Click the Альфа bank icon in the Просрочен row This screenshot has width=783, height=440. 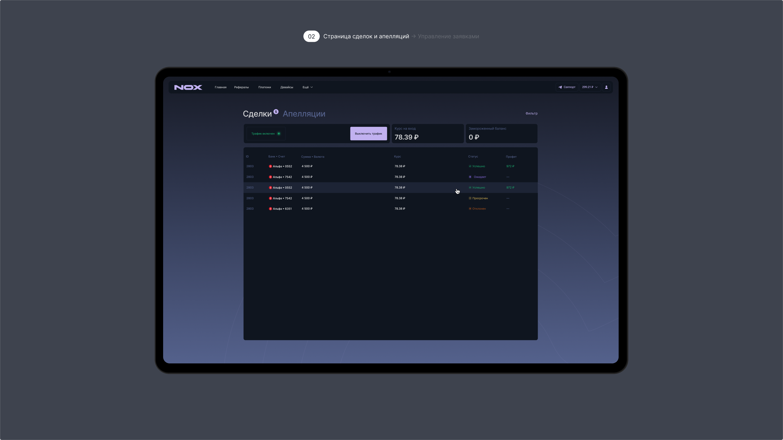270,198
